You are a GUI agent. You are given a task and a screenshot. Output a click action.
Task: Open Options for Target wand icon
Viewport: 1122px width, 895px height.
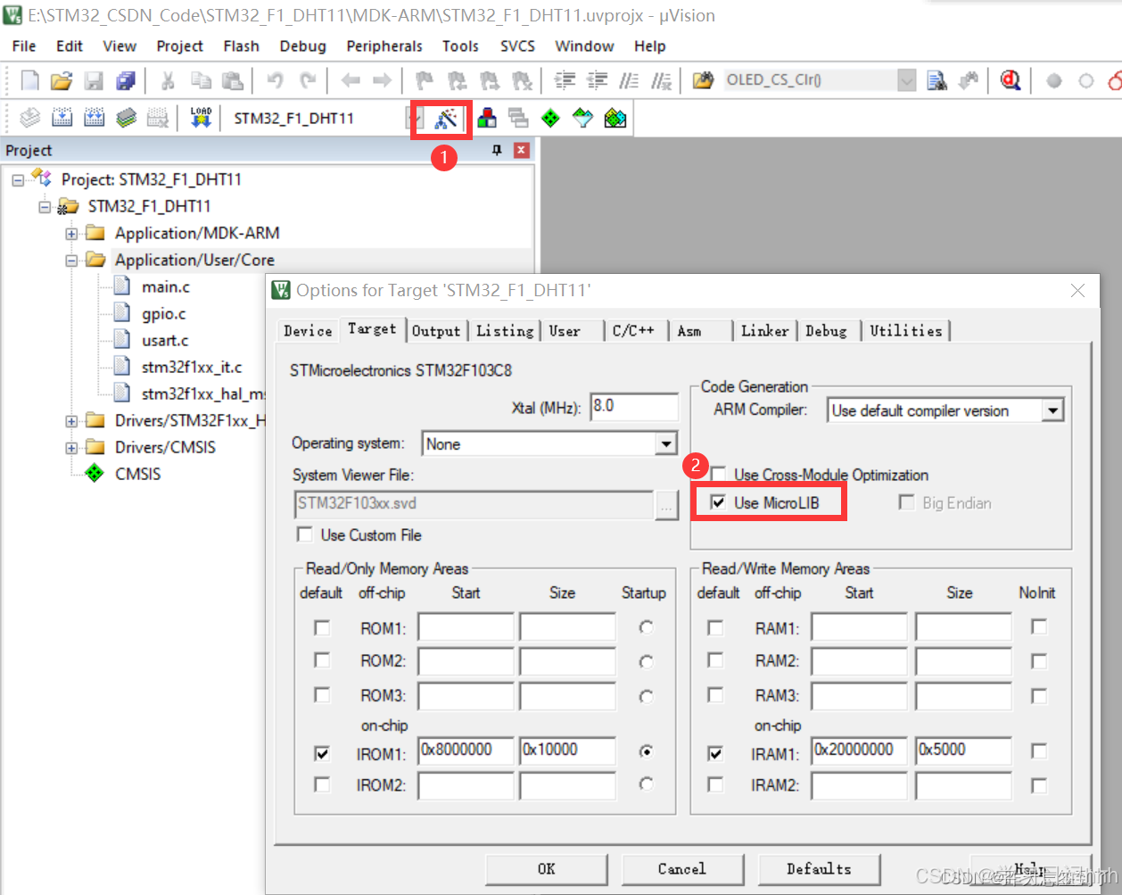tap(445, 118)
